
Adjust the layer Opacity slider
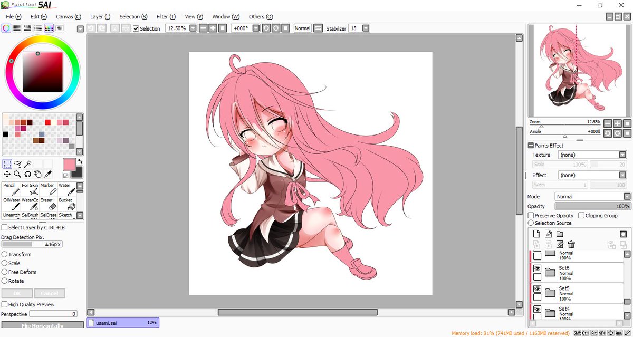pos(593,206)
